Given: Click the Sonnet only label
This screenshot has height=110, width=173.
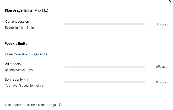Looking at the screenshot, I should [x=14, y=80].
